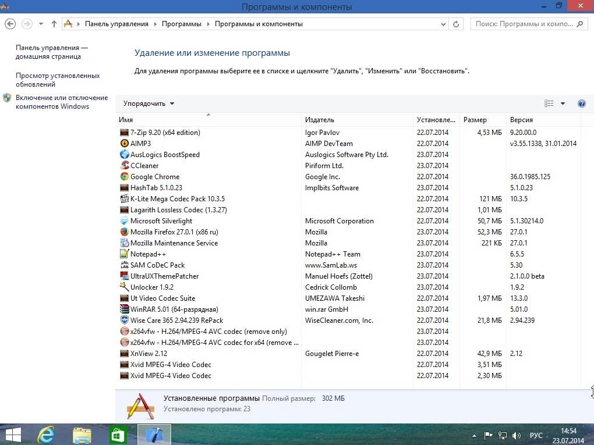Click the refresh button beside address bar

coord(456,24)
